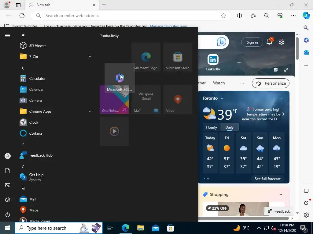This screenshot has height=234, width=313.
Task: Open the Windows Start button
Action: click(7, 228)
